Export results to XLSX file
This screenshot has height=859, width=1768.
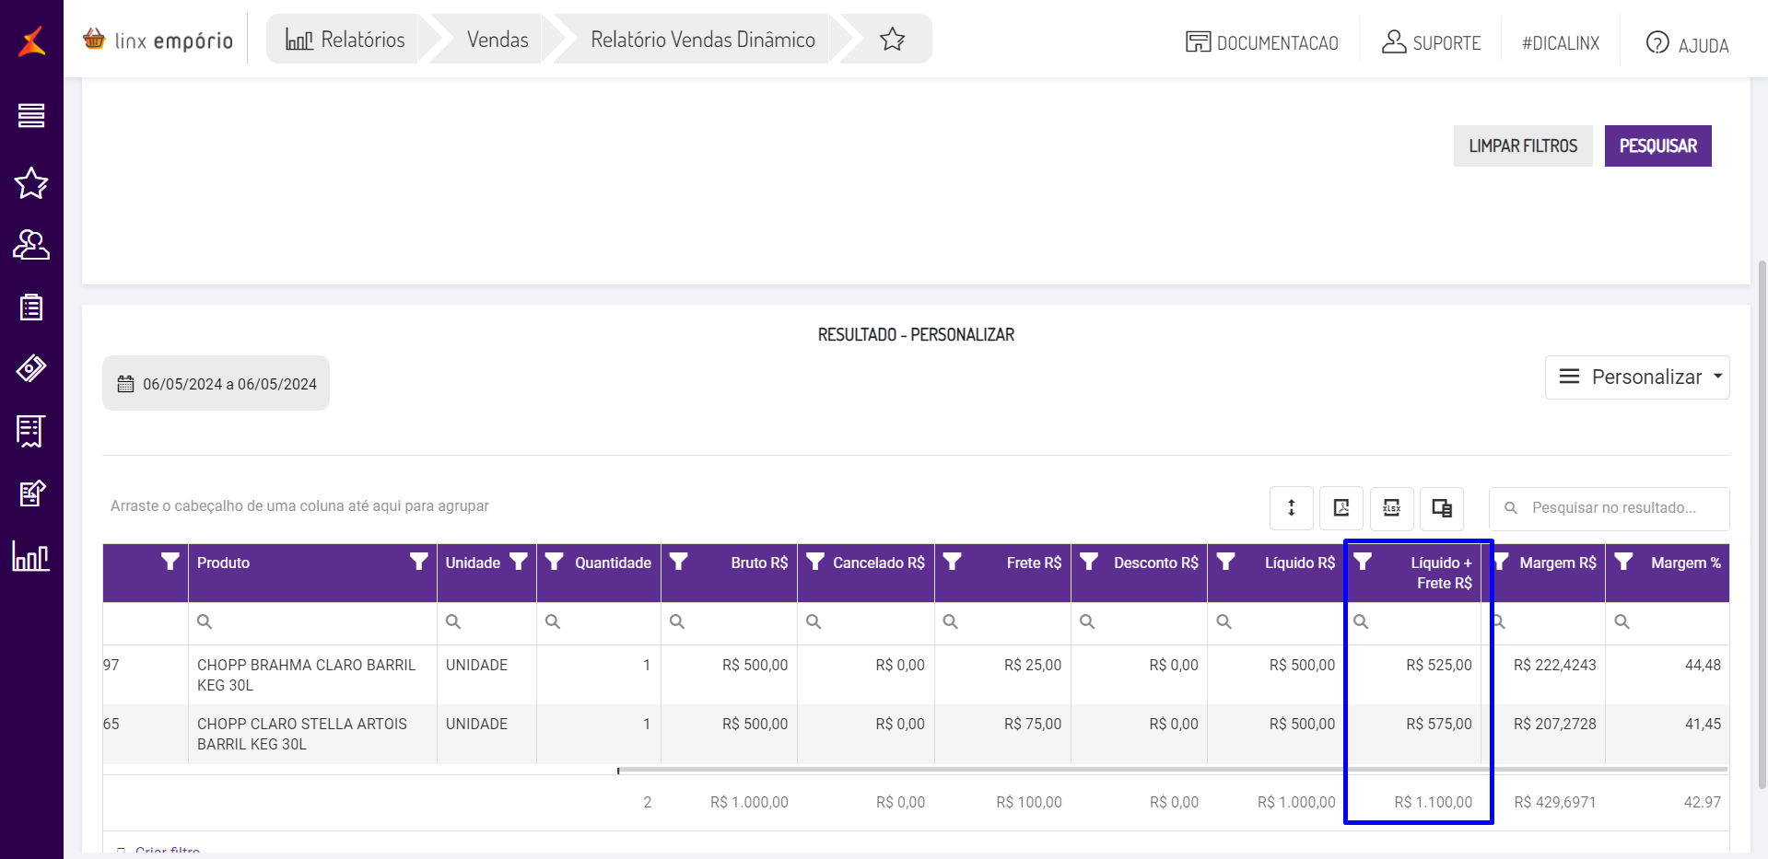tap(1391, 507)
